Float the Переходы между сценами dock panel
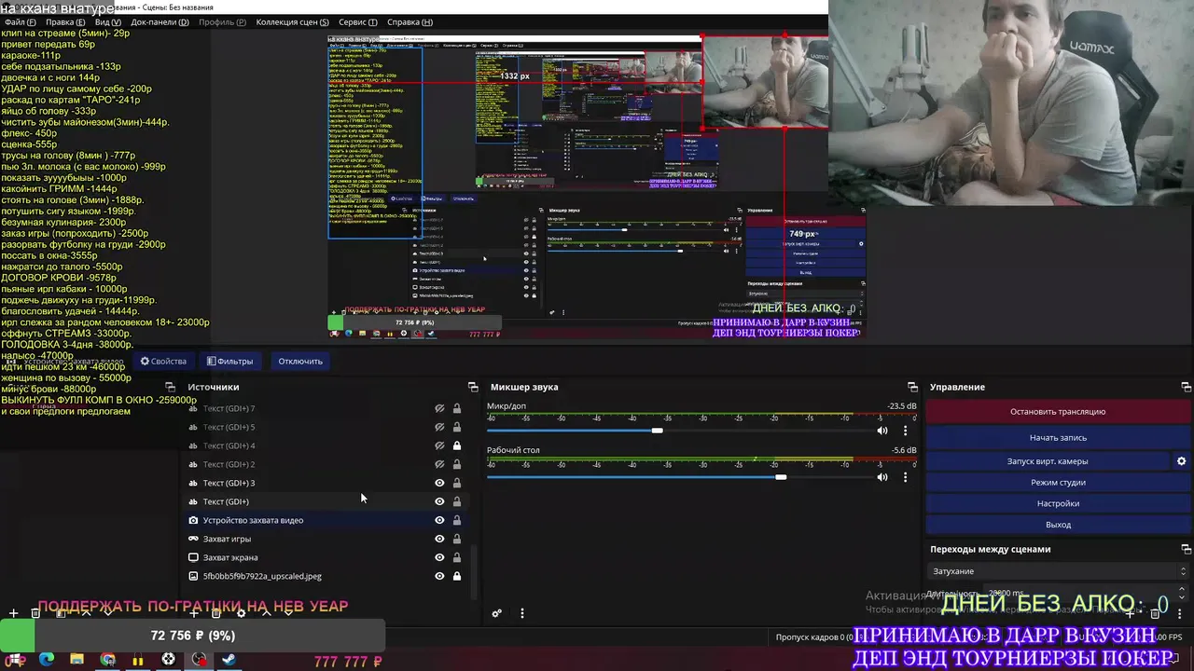The width and height of the screenshot is (1194, 671). pos(1186,549)
